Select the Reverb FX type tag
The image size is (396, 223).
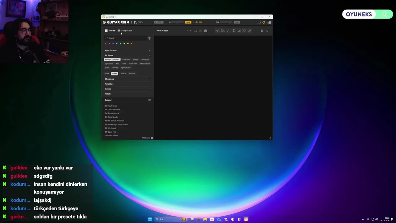[115, 68]
